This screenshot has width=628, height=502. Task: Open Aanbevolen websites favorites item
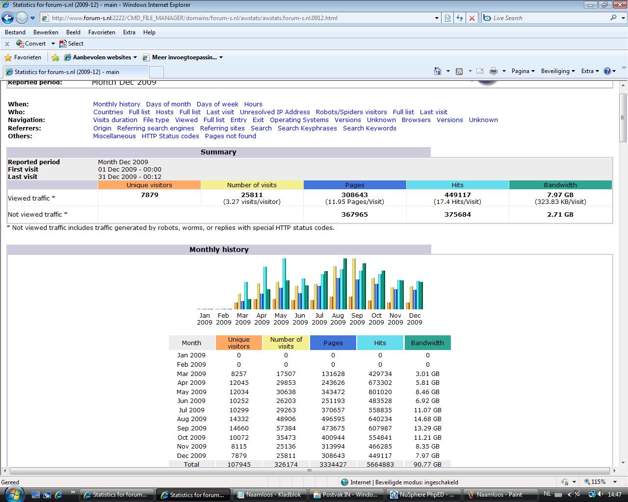click(x=101, y=57)
